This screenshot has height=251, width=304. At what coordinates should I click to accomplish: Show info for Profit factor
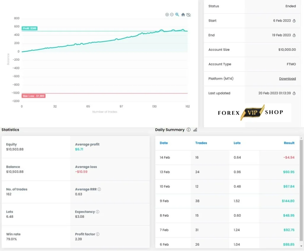pos(98,234)
